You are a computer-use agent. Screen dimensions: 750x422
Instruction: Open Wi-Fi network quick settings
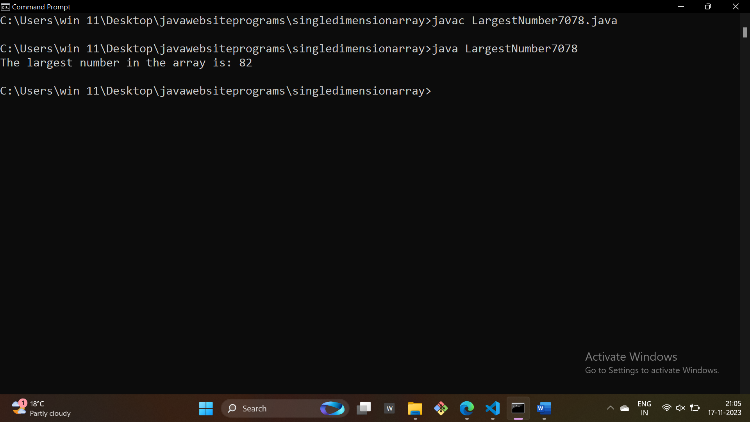(666, 408)
